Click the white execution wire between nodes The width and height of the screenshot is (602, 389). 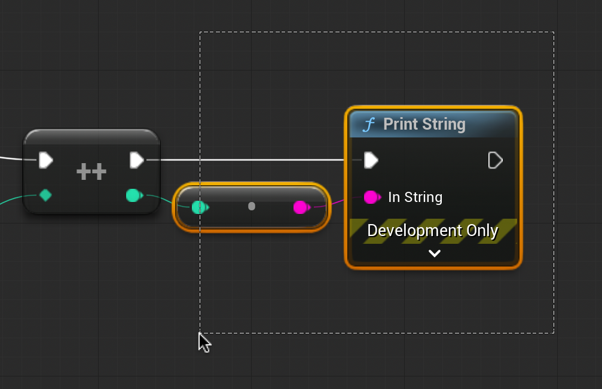pyautogui.click(x=251, y=160)
